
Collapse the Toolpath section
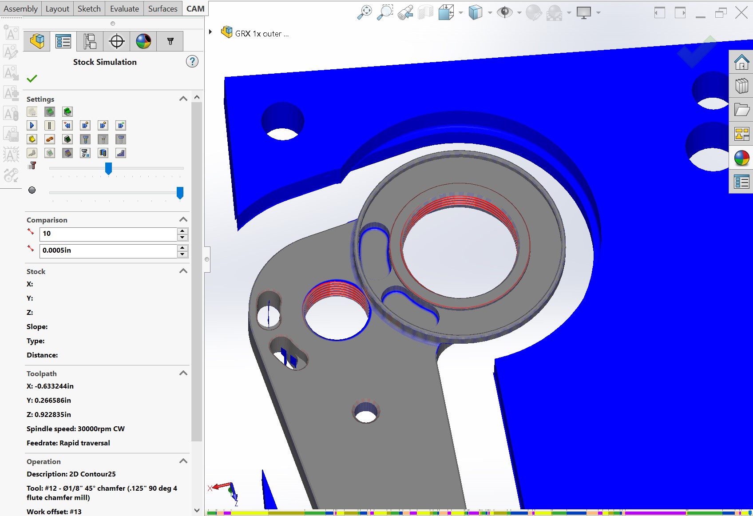click(x=183, y=373)
